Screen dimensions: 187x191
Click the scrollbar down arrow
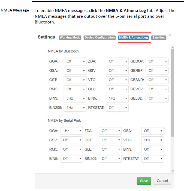pos(172,171)
